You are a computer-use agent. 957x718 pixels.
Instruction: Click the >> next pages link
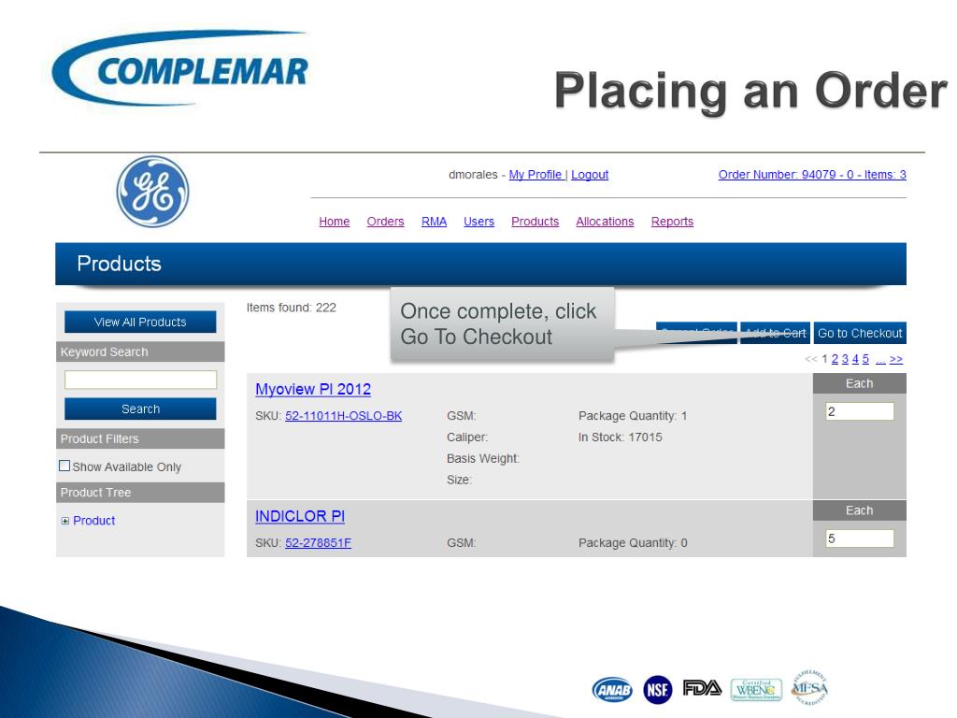(x=896, y=359)
